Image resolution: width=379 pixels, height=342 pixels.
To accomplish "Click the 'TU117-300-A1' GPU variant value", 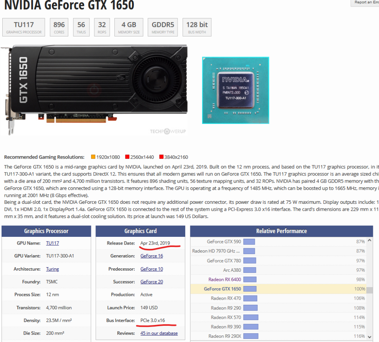I will [x=60, y=256].
